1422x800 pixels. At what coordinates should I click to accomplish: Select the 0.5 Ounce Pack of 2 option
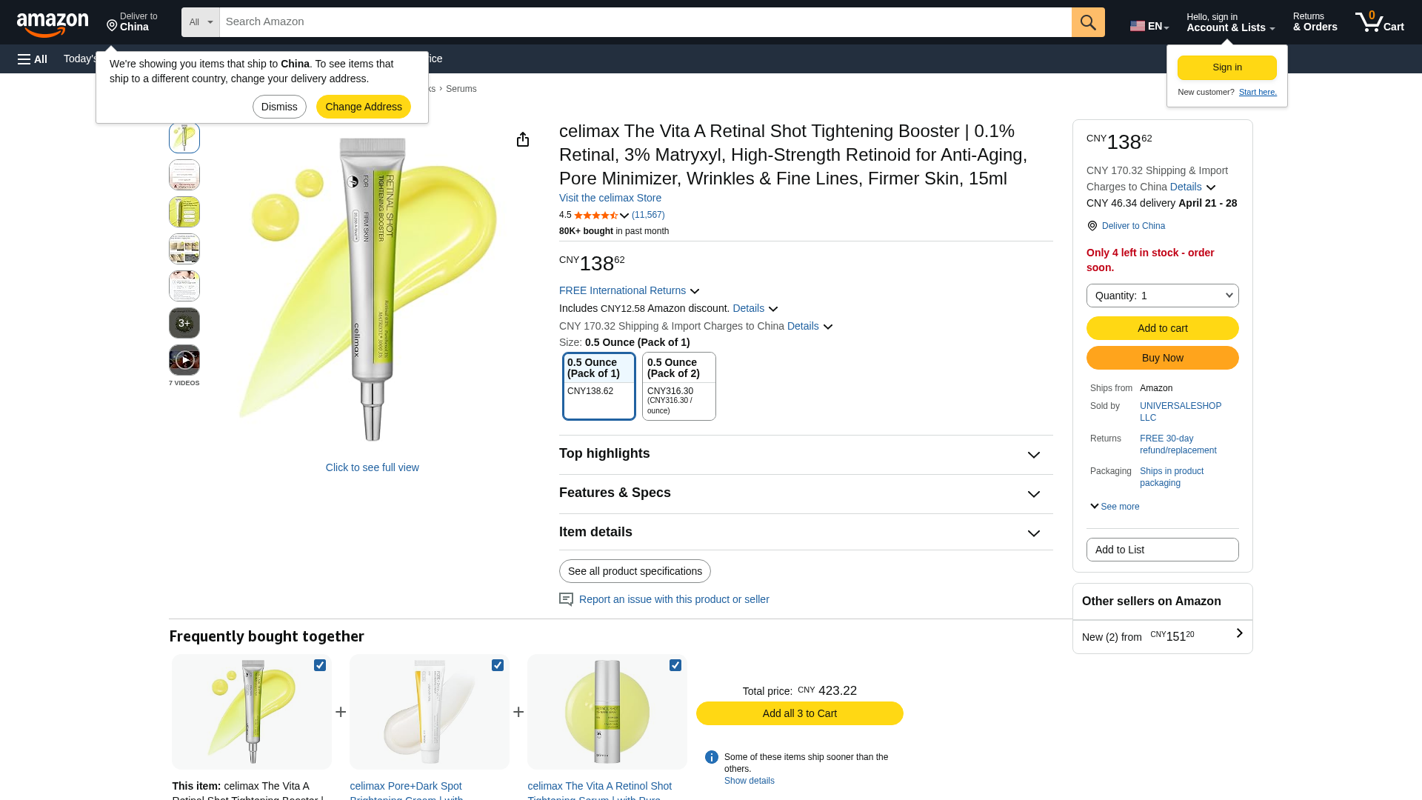coord(678,386)
